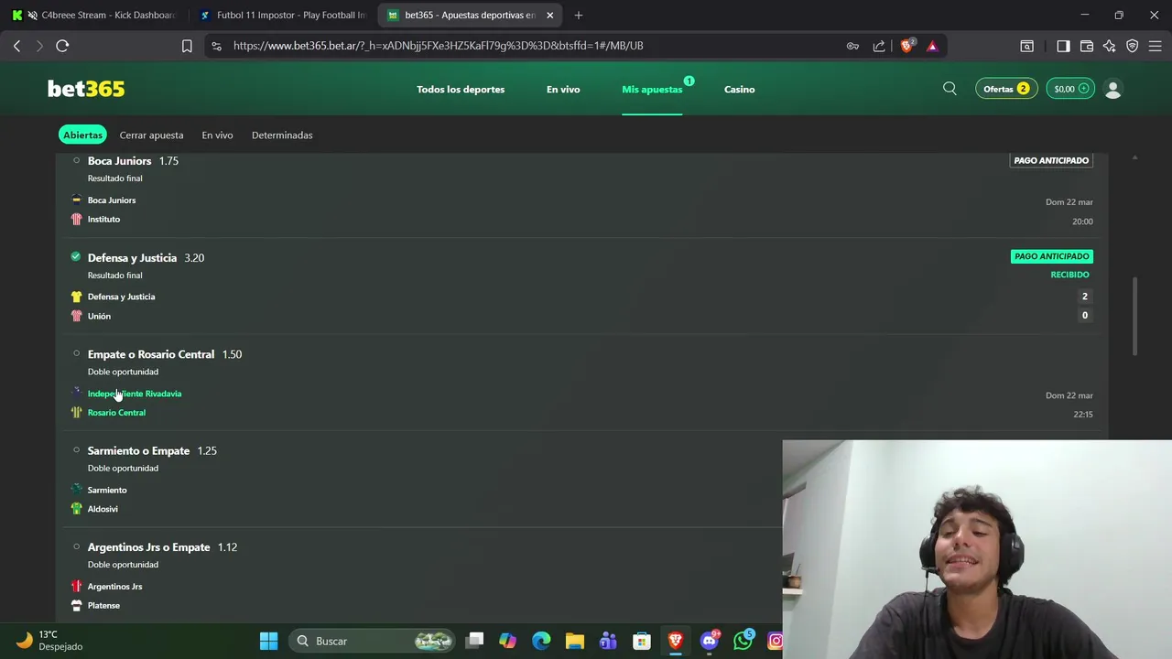Open saved passwords key icon
Image resolution: width=1172 pixels, height=659 pixels.
pyautogui.click(x=852, y=46)
